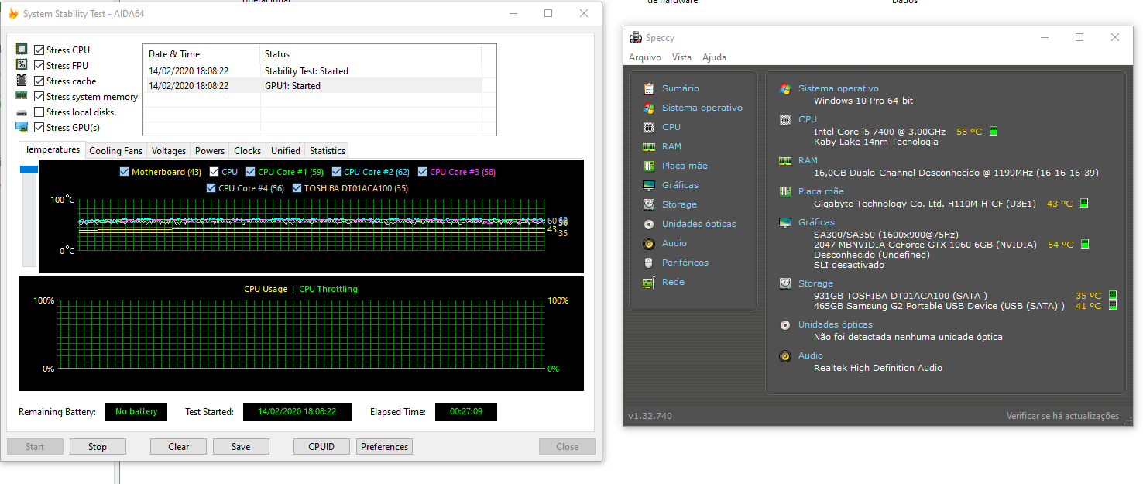Click the Stress local disks icon
Screen dimensions: 1143x484
(22, 112)
